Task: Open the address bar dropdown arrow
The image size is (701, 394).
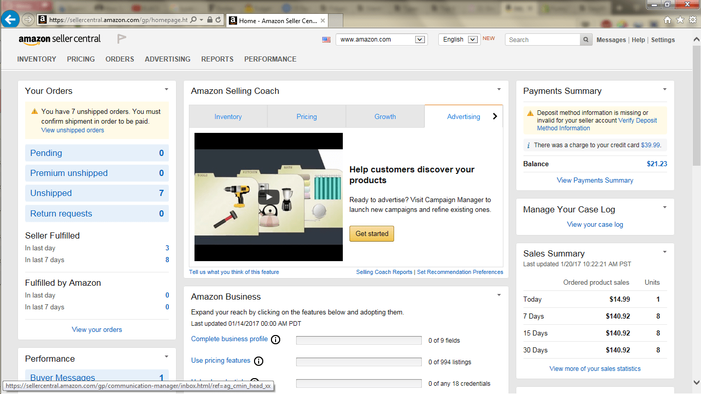Action: [202, 20]
